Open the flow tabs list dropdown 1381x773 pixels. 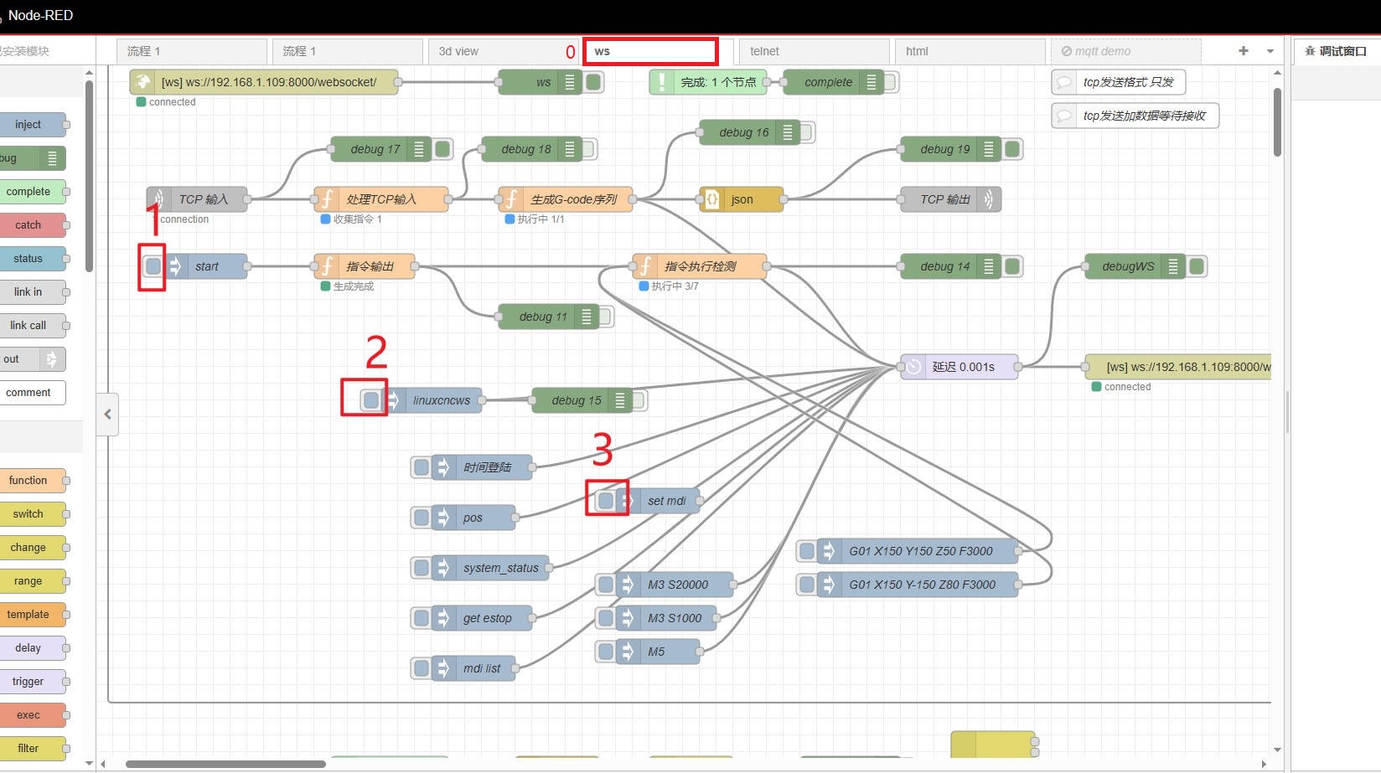tap(1270, 51)
